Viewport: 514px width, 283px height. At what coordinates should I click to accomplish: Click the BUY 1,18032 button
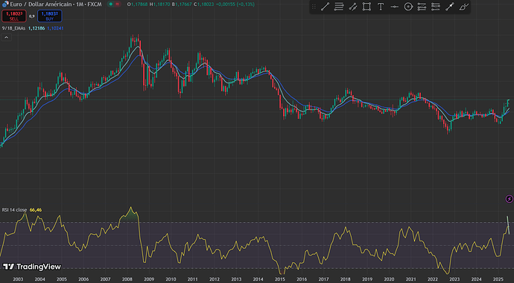(x=49, y=16)
